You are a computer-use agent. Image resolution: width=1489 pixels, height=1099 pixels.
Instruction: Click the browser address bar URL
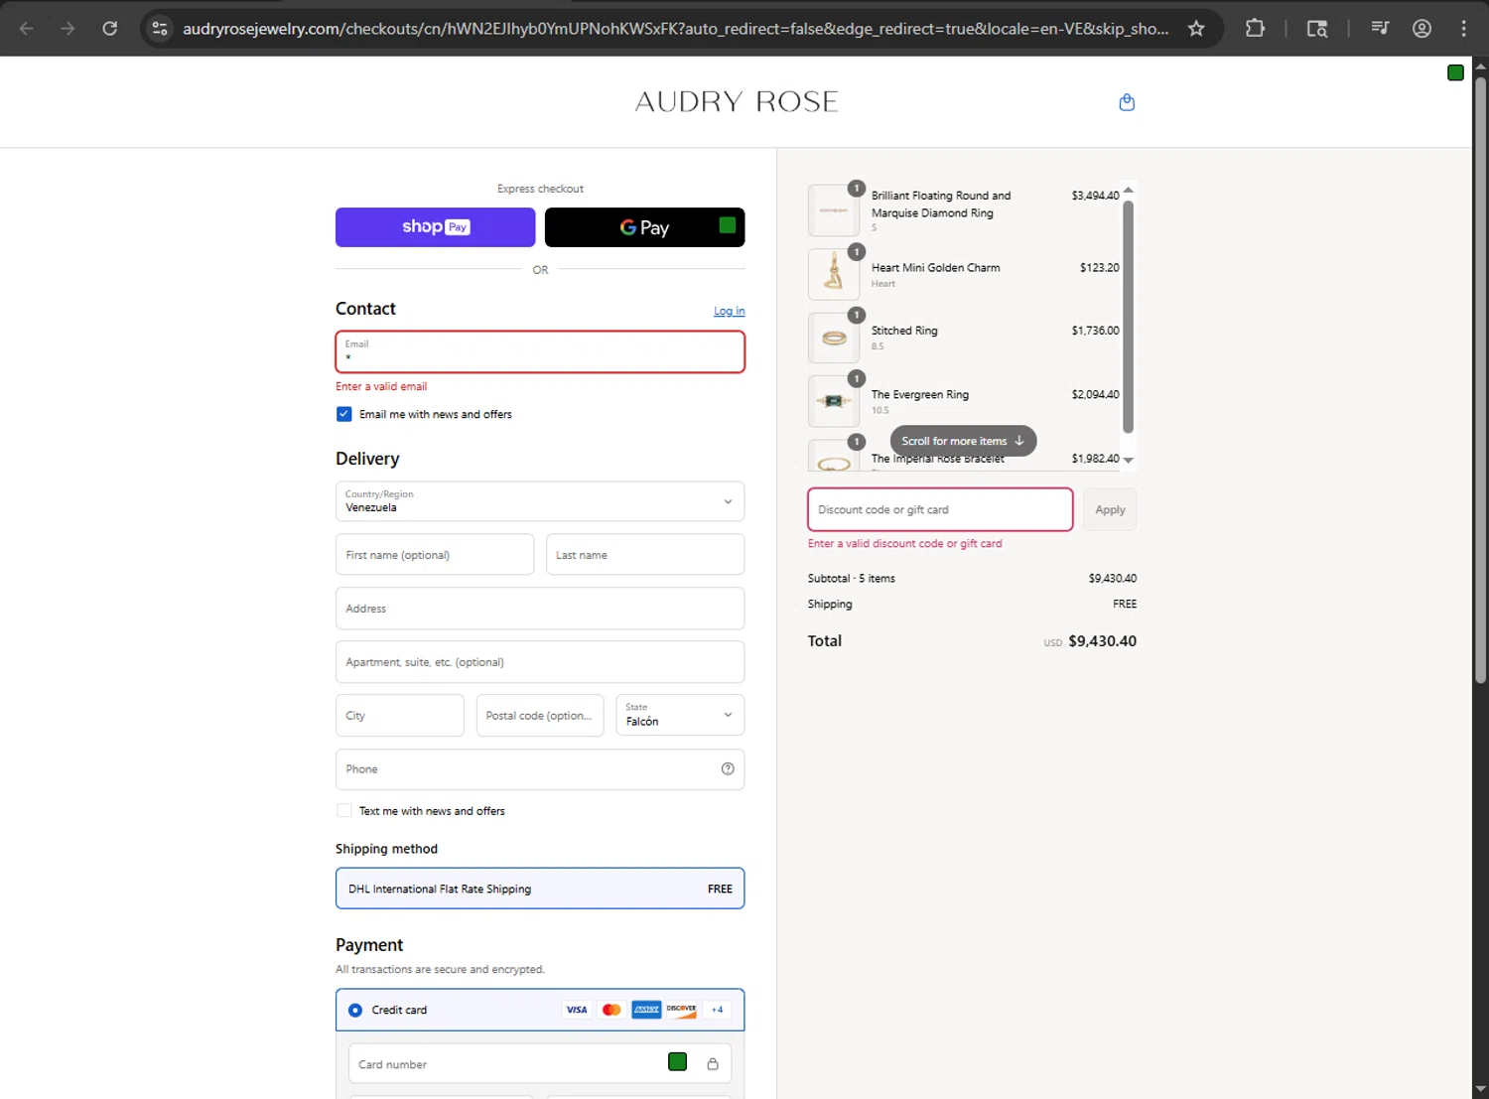(x=675, y=28)
